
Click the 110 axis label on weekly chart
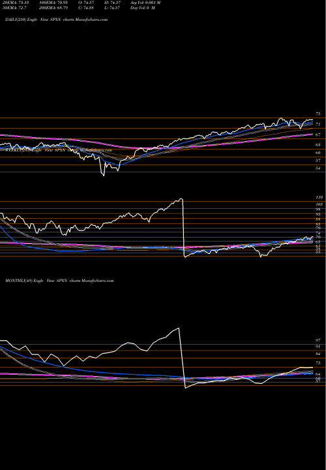(319, 198)
